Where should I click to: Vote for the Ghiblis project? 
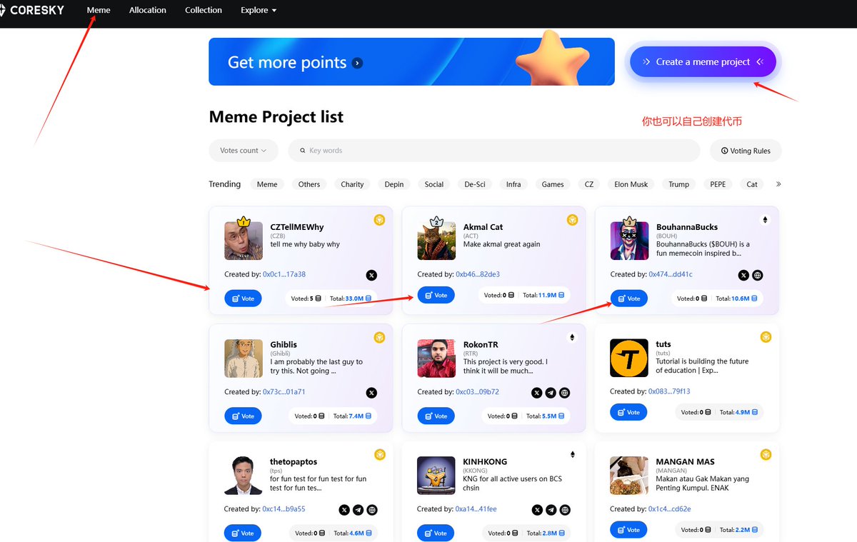pyautogui.click(x=243, y=416)
